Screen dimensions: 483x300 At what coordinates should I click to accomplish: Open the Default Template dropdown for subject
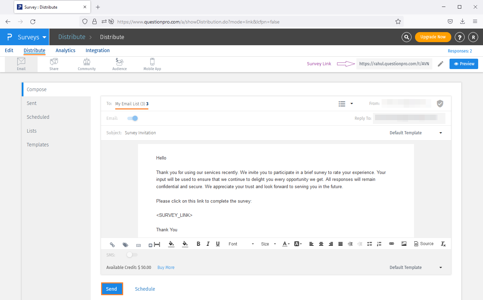tap(441, 133)
